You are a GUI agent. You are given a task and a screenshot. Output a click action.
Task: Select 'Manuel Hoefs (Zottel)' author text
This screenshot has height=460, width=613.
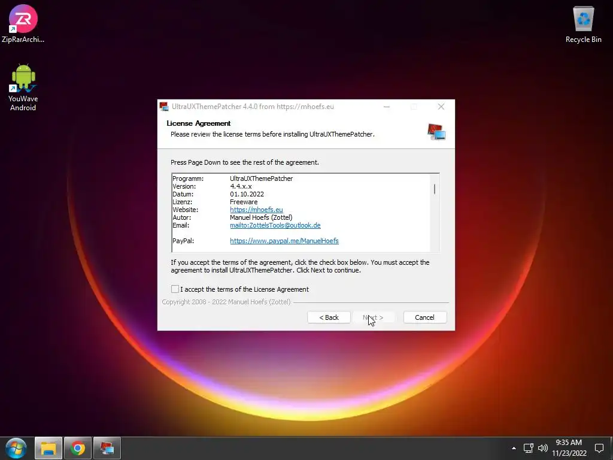(x=261, y=217)
